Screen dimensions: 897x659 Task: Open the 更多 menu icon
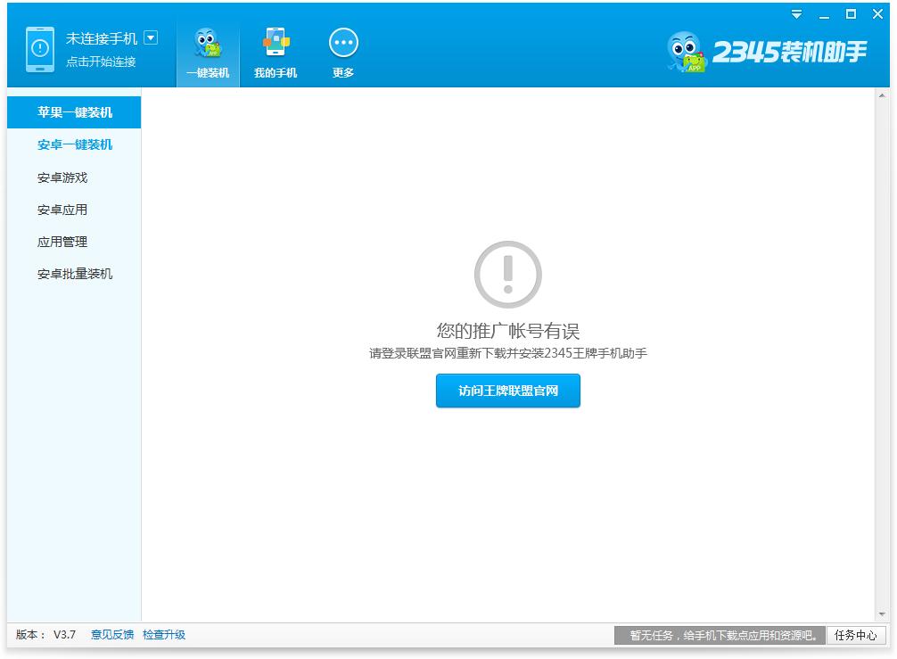(x=343, y=54)
